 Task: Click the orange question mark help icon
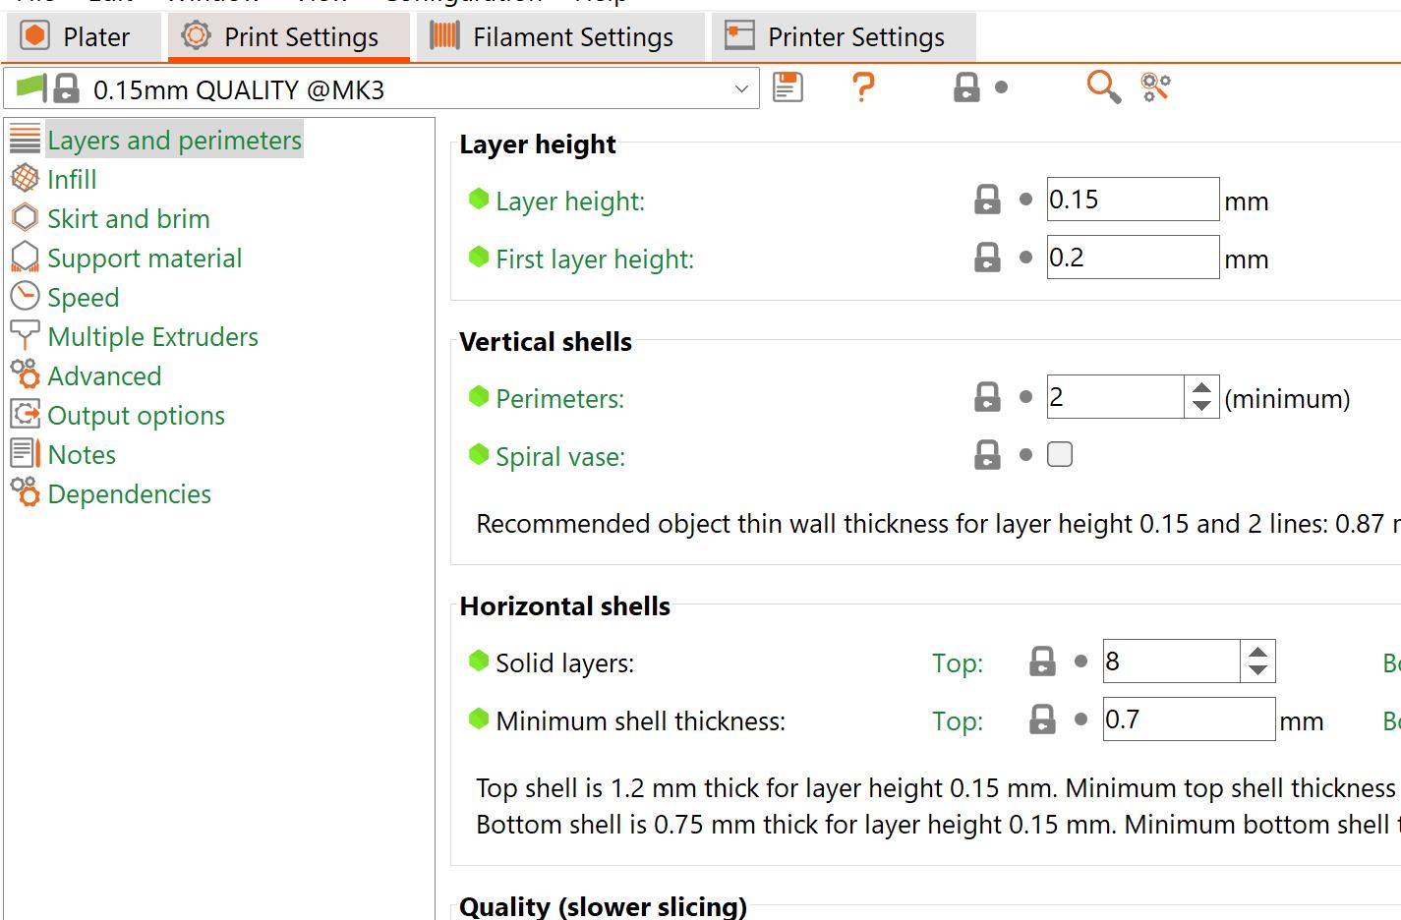[863, 87]
